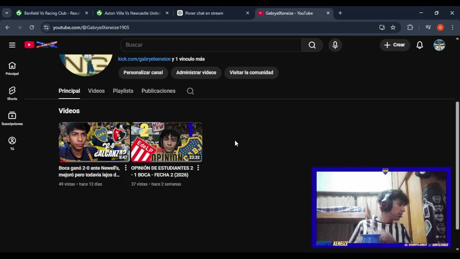
Task: Select the Principal channel tab
Action: [69, 91]
